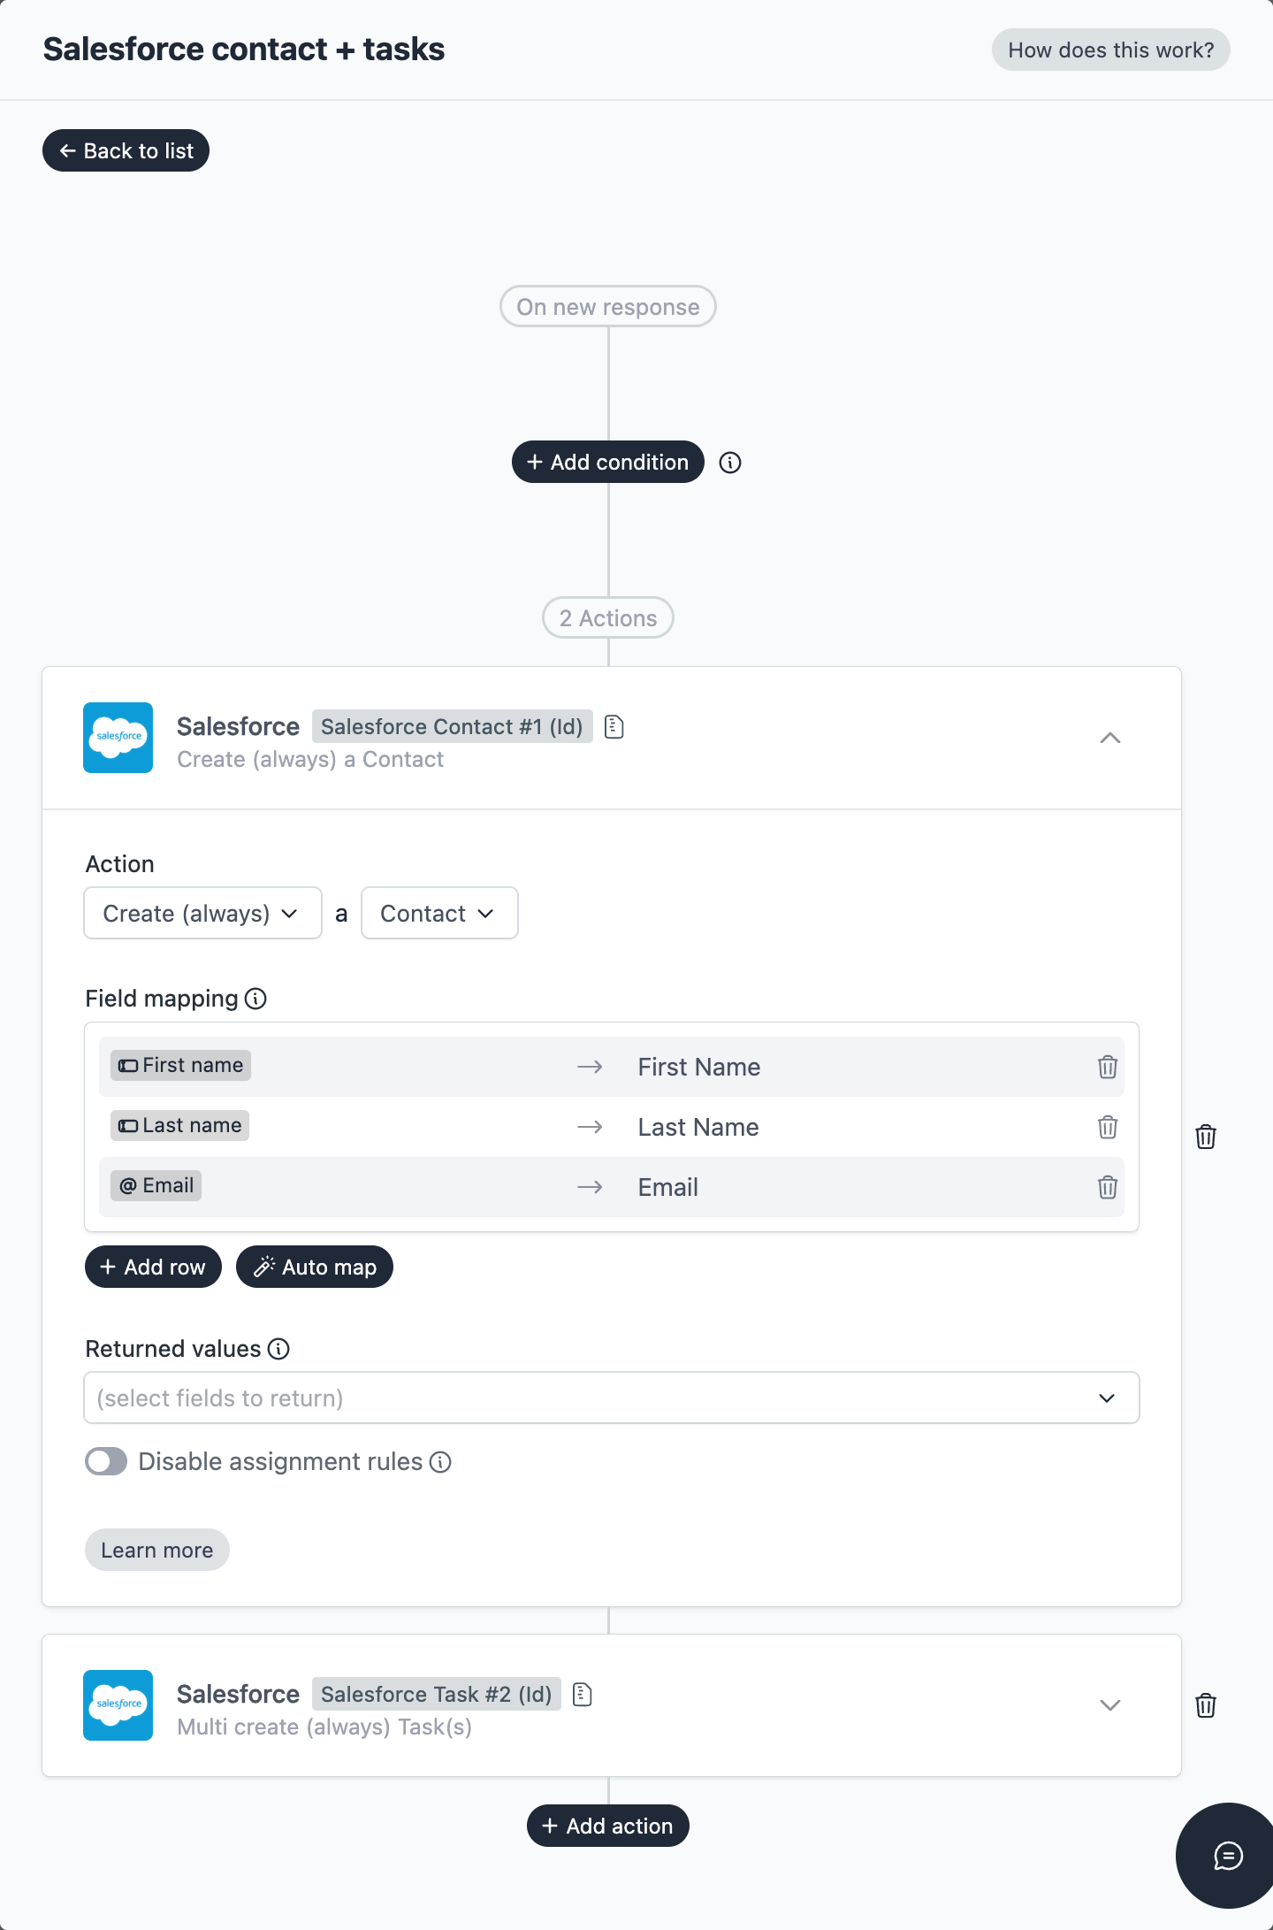Click Add row button

[153, 1267]
